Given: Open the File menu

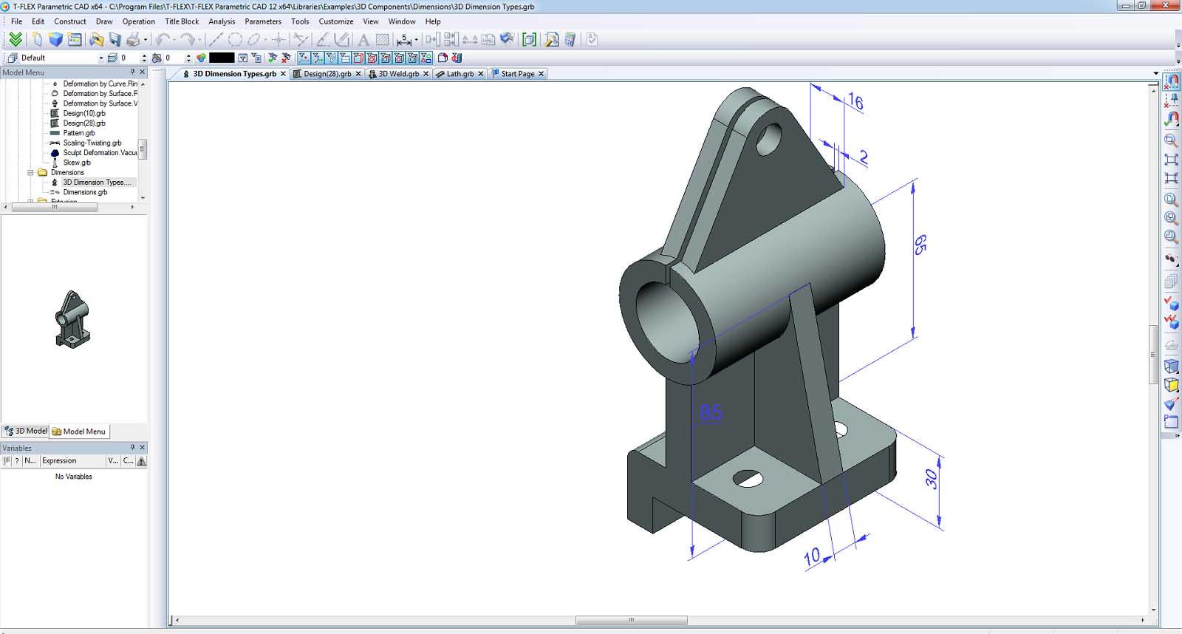Looking at the screenshot, I should pos(16,21).
